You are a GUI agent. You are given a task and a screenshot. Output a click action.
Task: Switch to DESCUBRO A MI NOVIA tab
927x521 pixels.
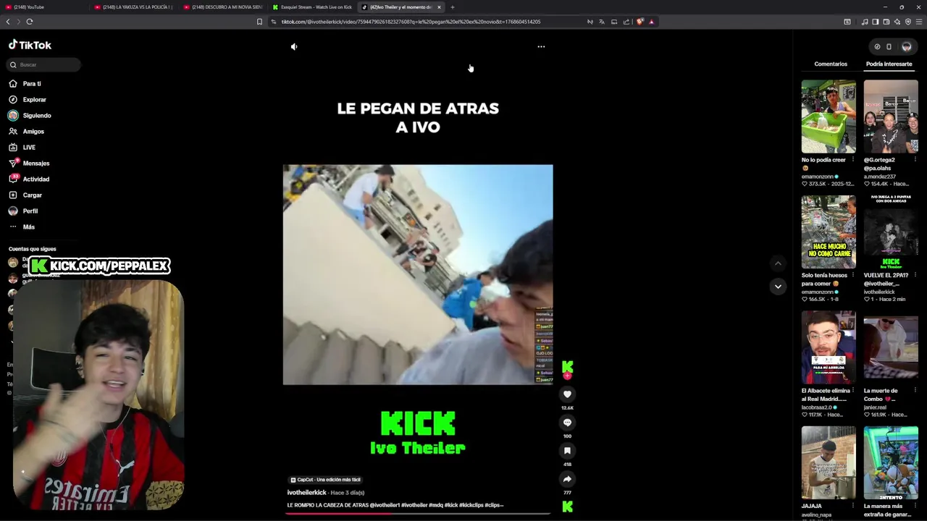(223, 7)
